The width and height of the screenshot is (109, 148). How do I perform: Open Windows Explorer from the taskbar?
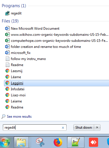coord(21,143)
